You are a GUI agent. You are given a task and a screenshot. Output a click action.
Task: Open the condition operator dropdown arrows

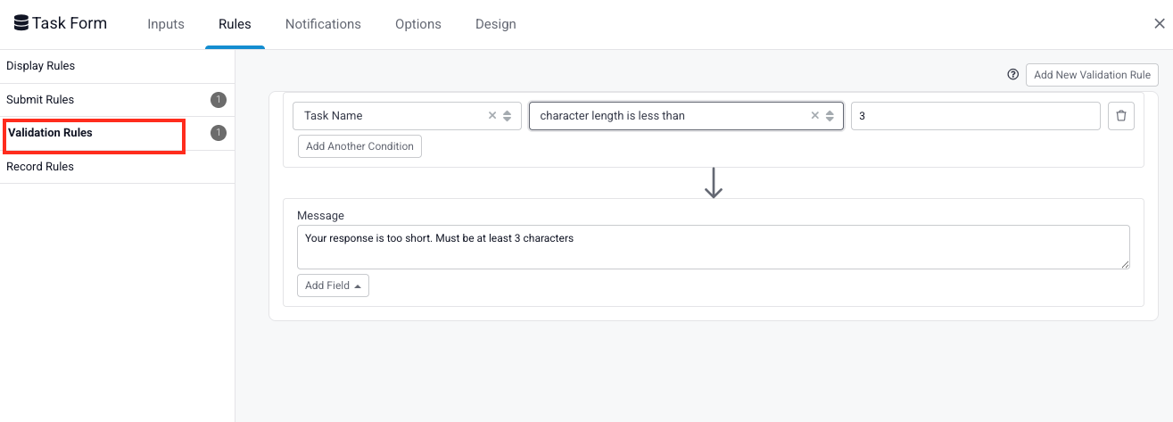[830, 116]
